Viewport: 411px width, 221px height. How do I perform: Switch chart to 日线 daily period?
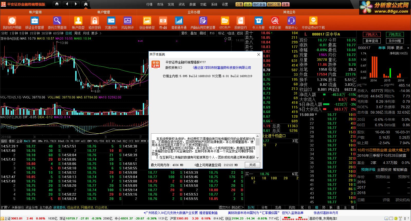click(69, 33)
